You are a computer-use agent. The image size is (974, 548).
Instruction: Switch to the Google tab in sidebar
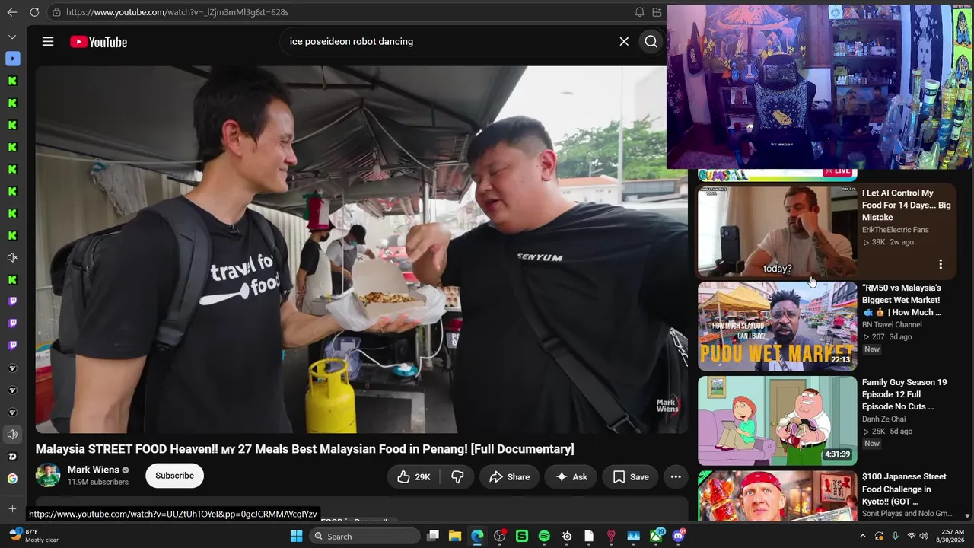(12, 479)
